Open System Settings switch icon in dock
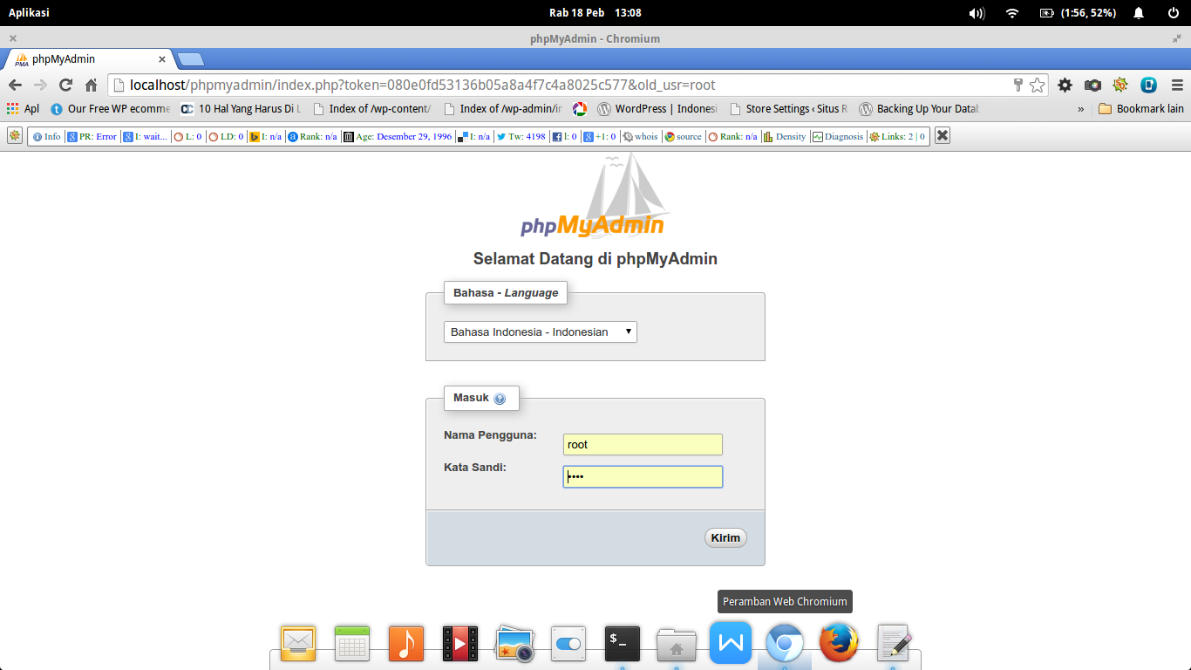 (568, 644)
